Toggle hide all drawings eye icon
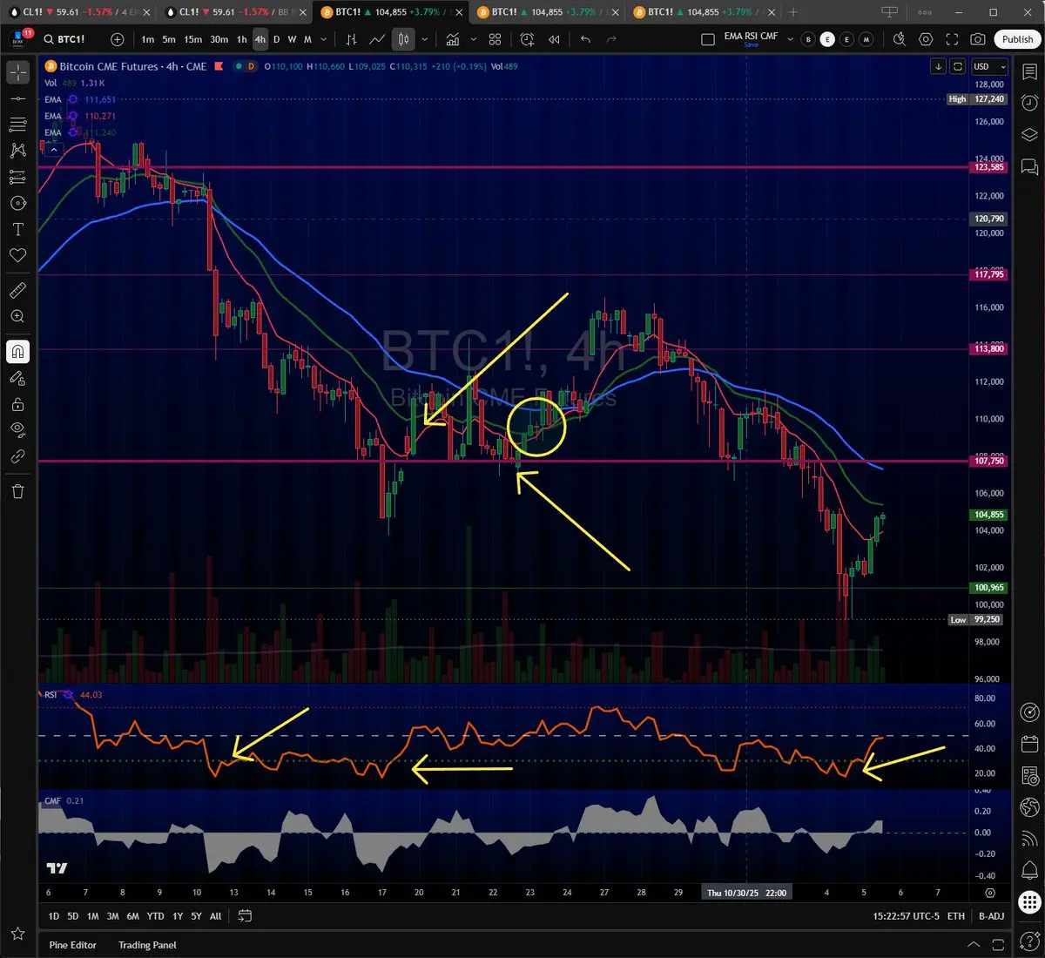 tap(17, 429)
